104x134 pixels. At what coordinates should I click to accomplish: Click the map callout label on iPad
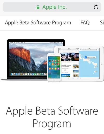point(90,57)
